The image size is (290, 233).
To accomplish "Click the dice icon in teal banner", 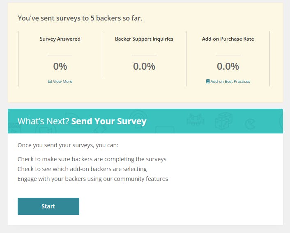I will pos(224,121).
